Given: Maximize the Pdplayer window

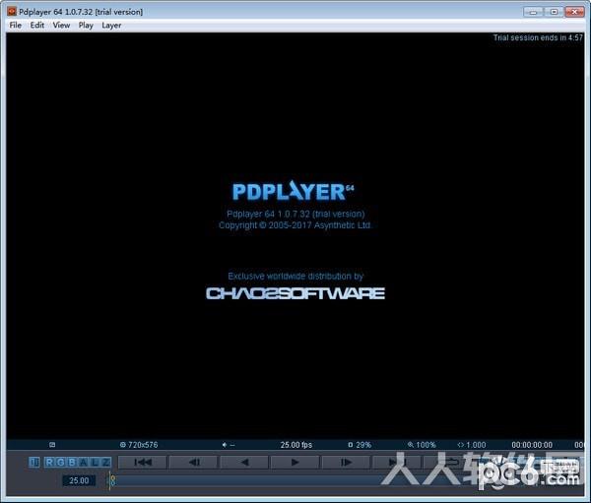Looking at the screenshot, I should (x=554, y=12).
